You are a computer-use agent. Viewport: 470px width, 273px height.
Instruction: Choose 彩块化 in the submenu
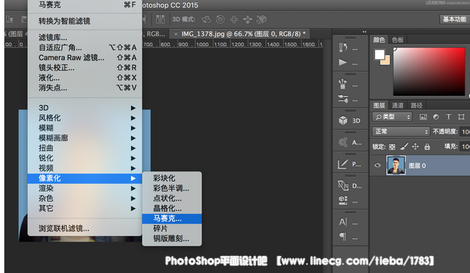tap(172, 178)
